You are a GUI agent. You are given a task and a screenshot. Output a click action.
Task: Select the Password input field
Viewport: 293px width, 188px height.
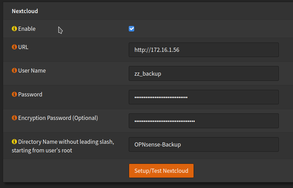pos(204,97)
